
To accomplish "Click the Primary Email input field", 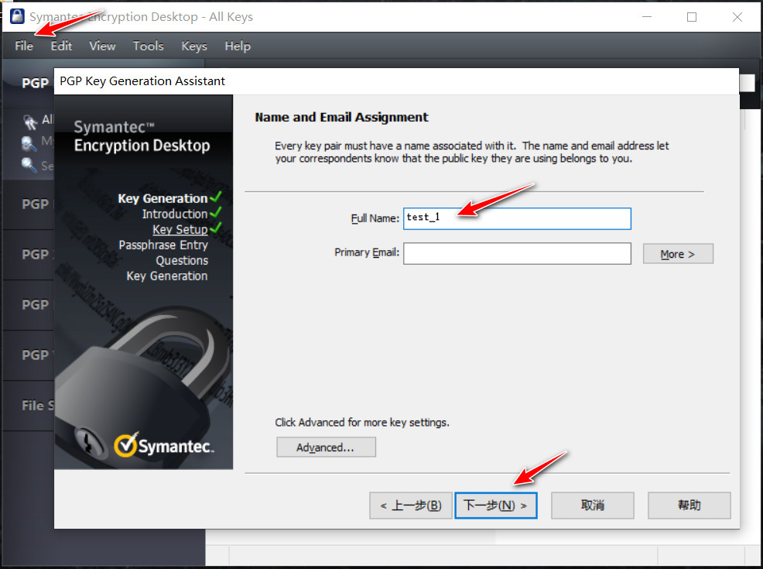I will point(517,254).
